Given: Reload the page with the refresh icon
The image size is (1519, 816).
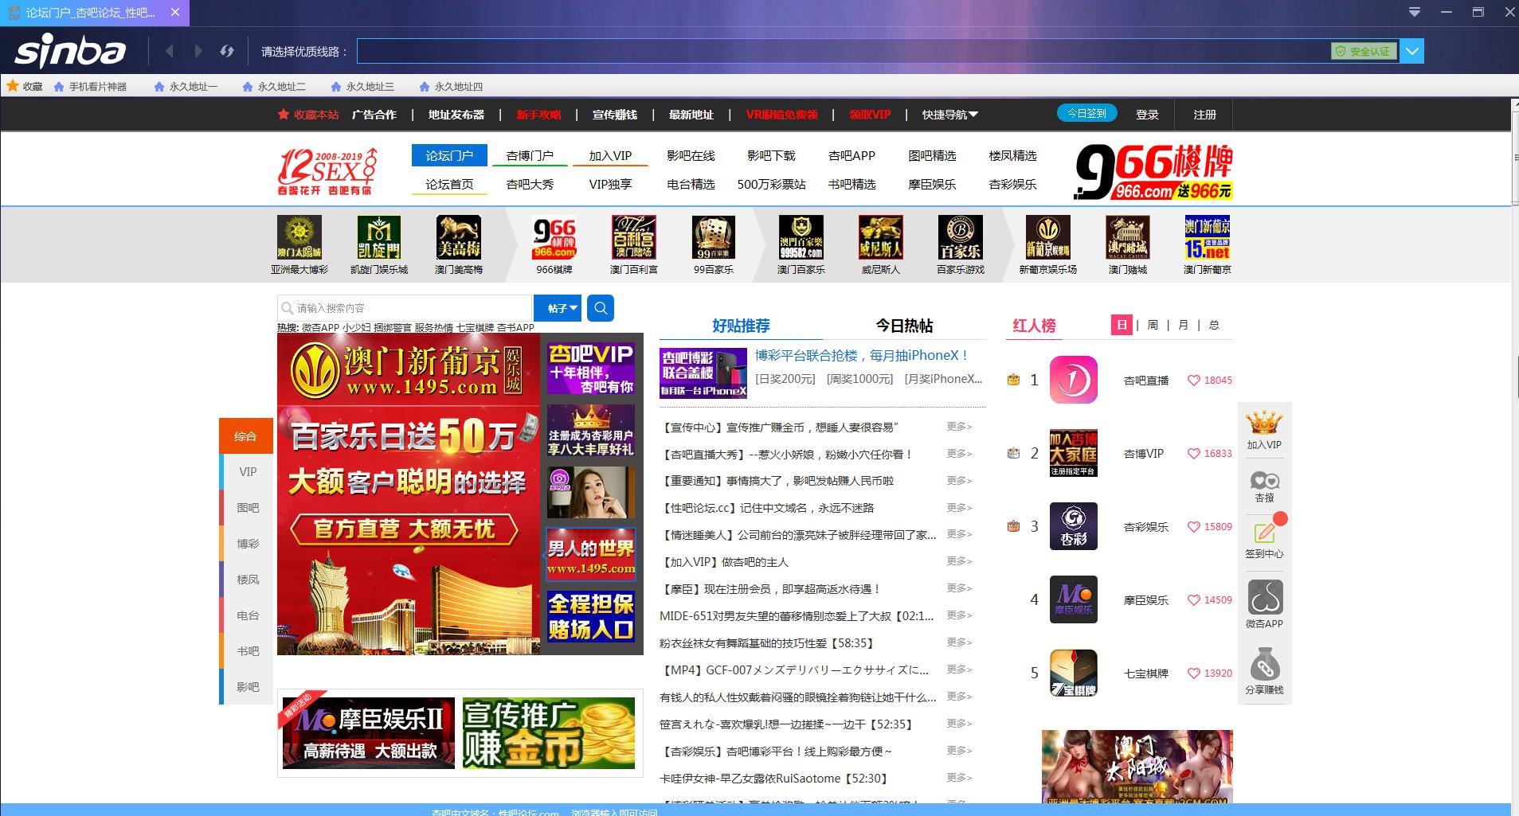Looking at the screenshot, I should [227, 51].
